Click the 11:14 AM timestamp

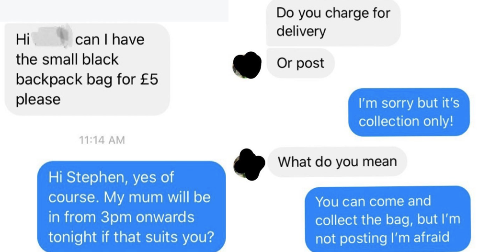pos(102,140)
